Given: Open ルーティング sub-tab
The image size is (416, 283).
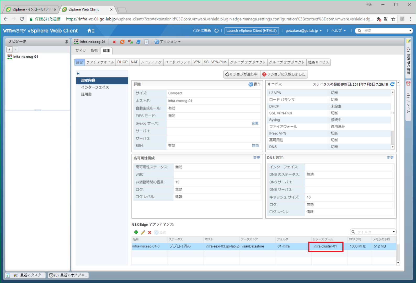Looking at the screenshot, I should point(151,62).
